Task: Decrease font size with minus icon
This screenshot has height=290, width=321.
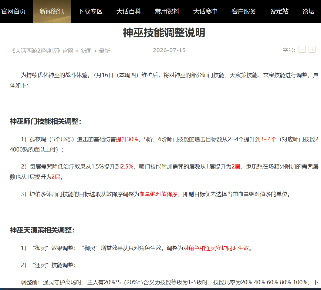Action: (302, 49)
